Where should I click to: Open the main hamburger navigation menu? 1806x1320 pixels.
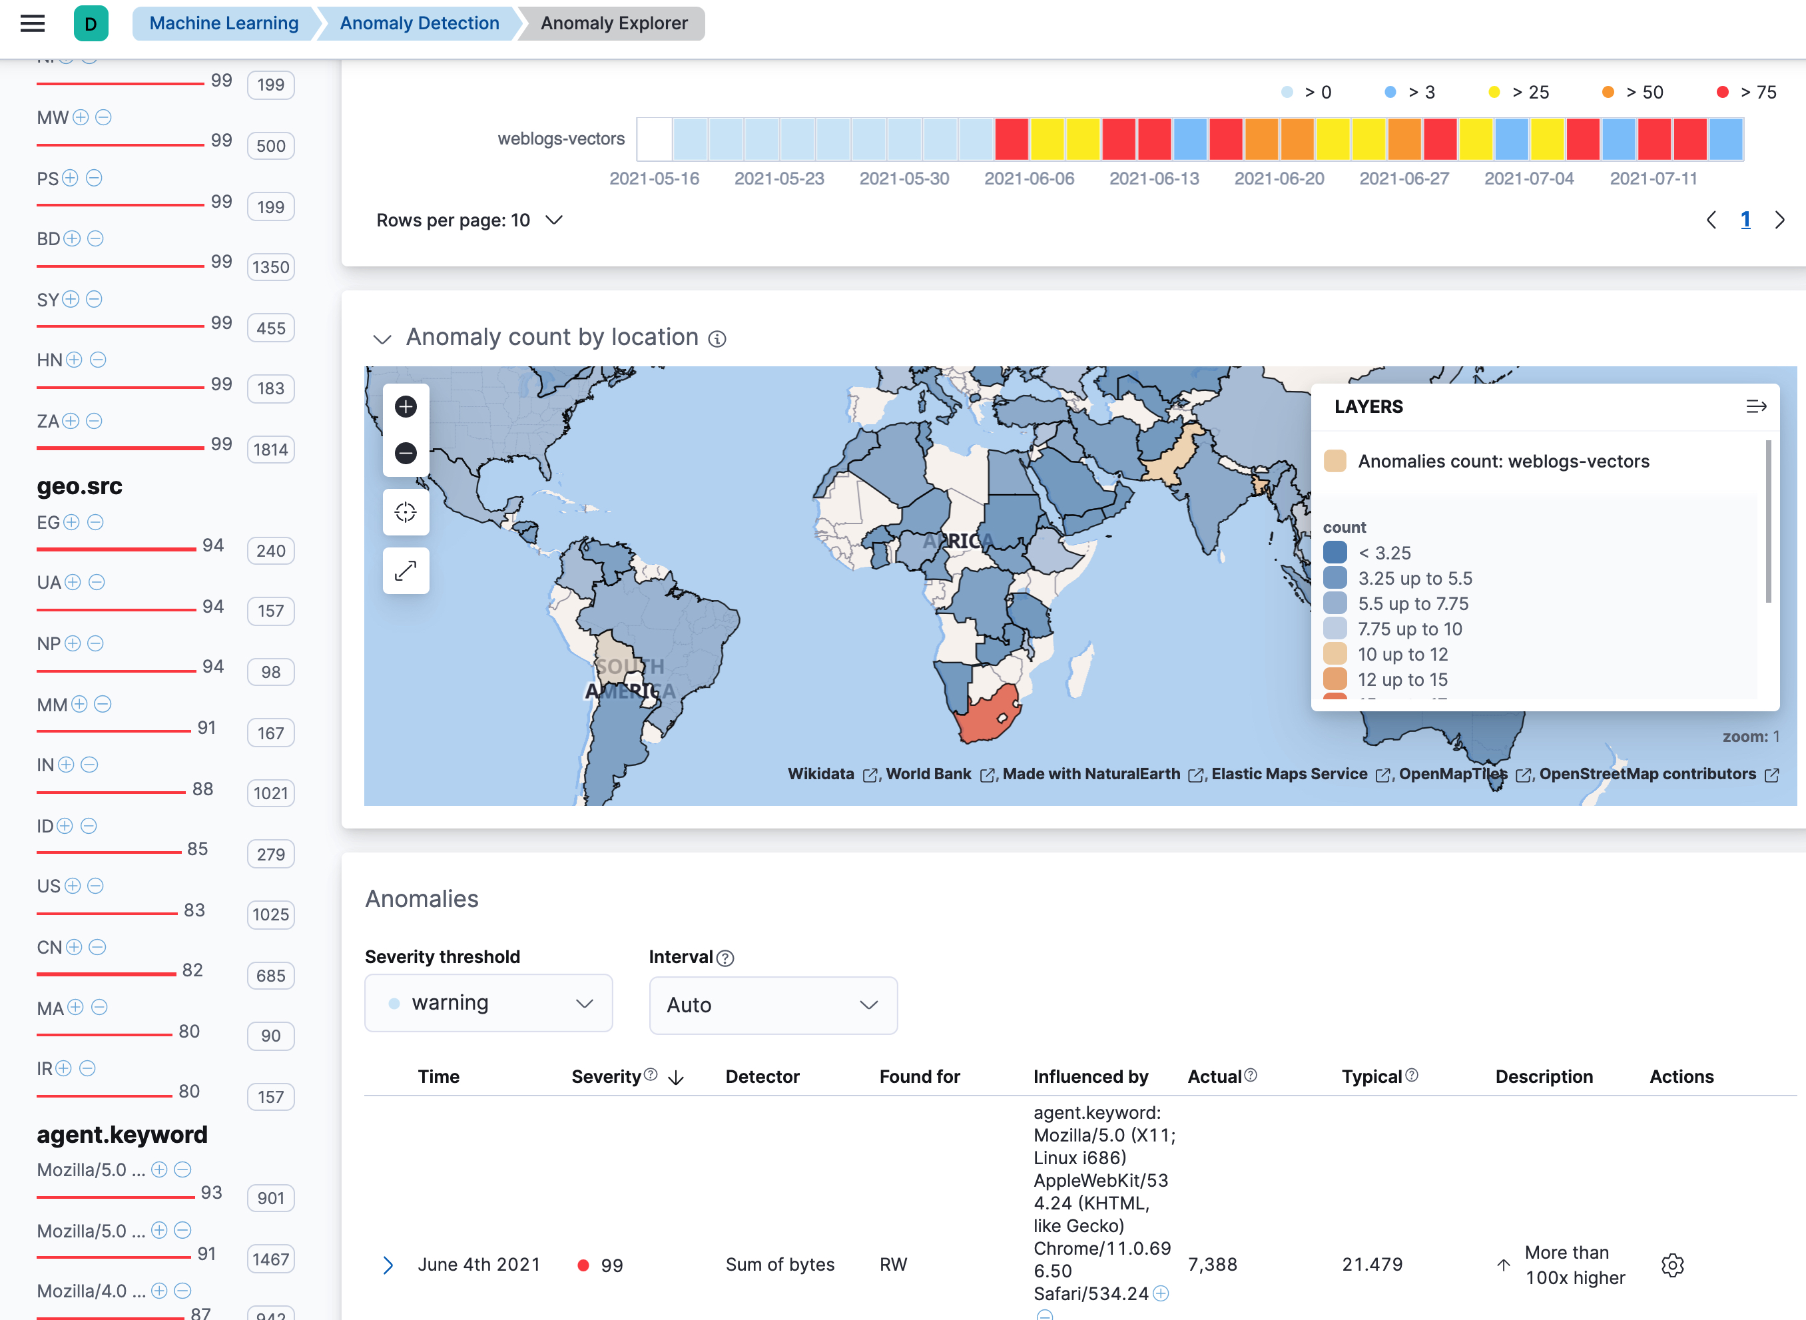tap(33, 23)
